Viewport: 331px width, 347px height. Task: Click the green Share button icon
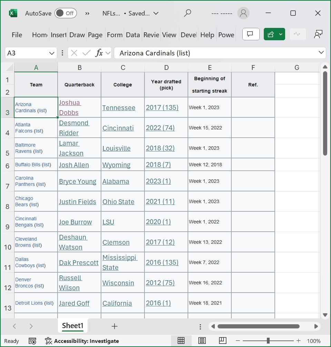coord(271,34)
